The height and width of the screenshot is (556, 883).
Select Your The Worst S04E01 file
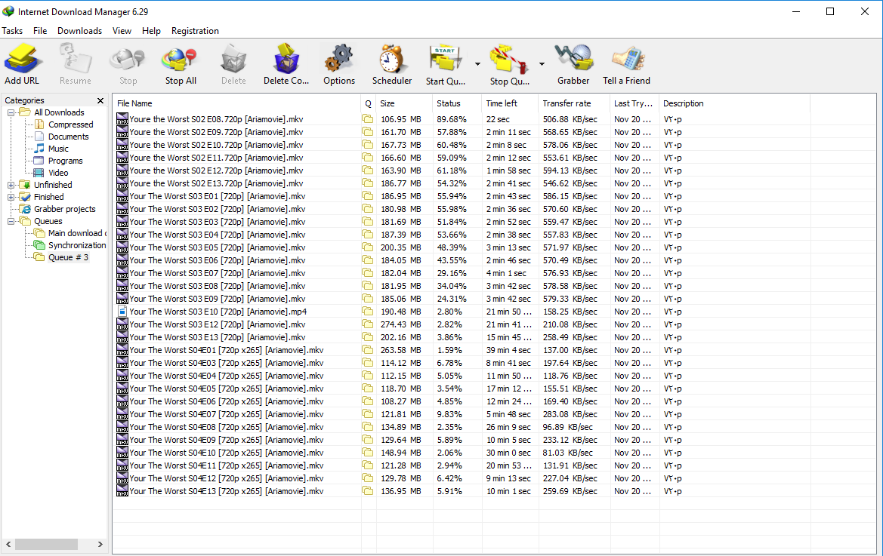pyautogui.click(x=227, y=350)
